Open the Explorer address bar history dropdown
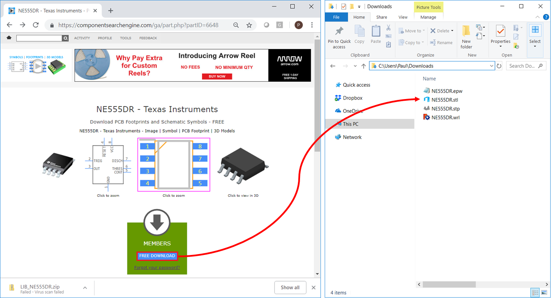Screen dimensions: 551x298 pyautogui.click(x=492, y=66)
